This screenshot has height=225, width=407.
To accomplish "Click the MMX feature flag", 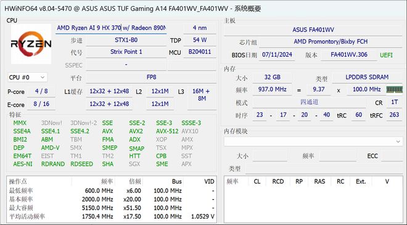I will (x=20, y=123).
